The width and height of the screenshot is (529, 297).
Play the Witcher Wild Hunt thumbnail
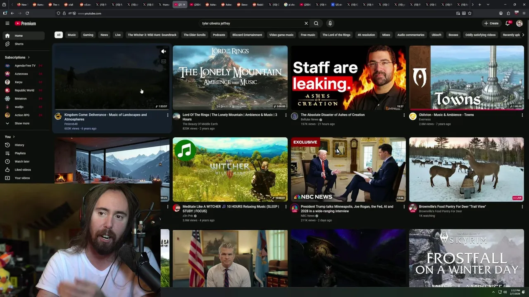(230, 170)
